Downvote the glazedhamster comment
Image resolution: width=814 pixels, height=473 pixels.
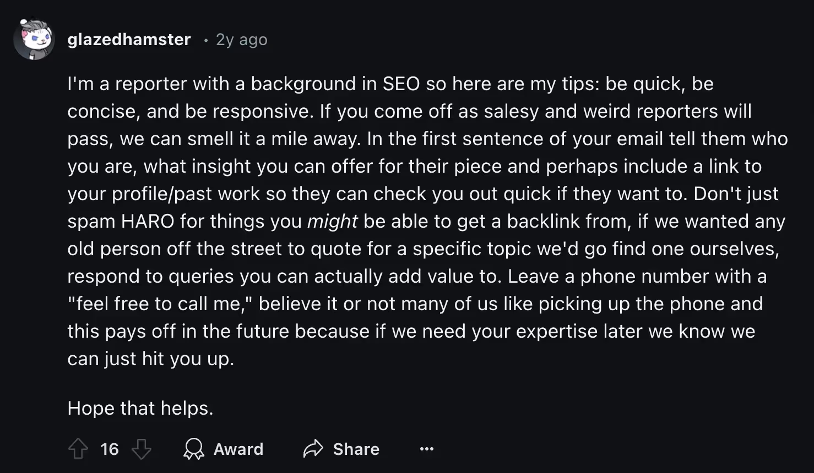point(142,449)
